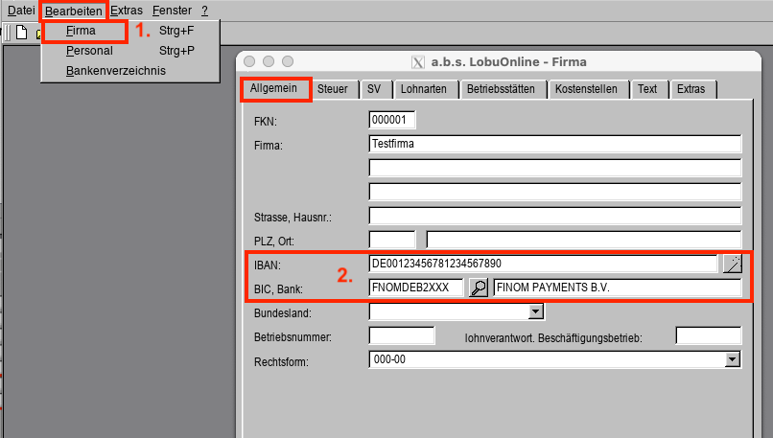Choose Personal in the Bearbeiten menu
Screen dimensions: 773x438
pyautogui.click(x=89, y=51)
